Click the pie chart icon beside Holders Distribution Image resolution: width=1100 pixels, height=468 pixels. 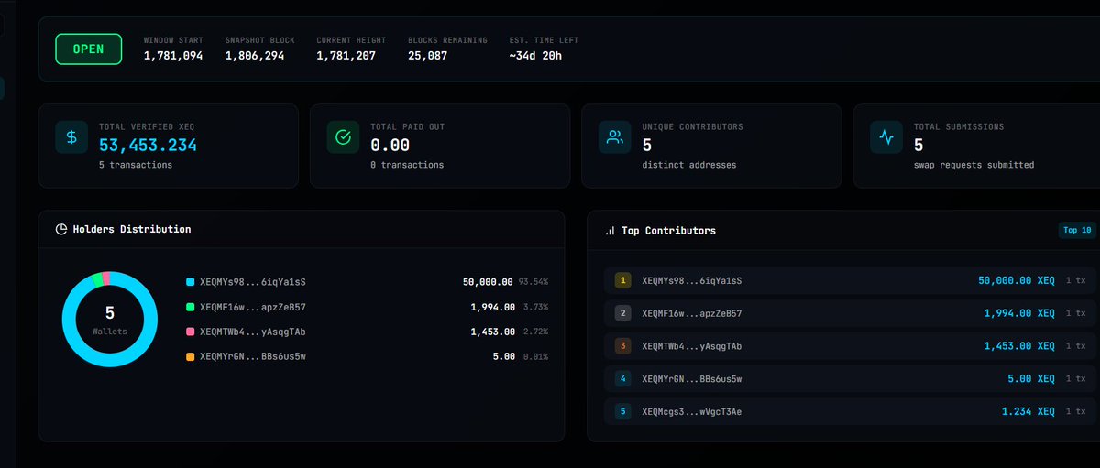click(61, 229)
